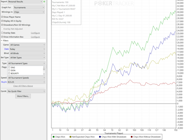Open the Quick filter dropdown
Screen dimensions: 185x140
click(26, 91)
